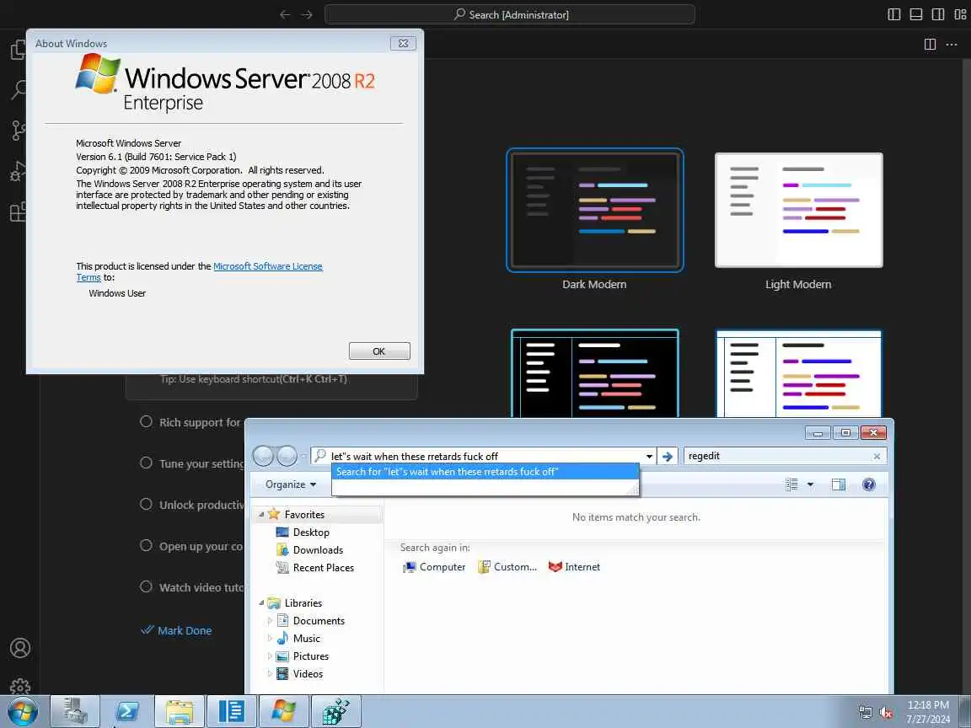Open the VS Code Search sidebar icon
971x728 pixels.
[x=19, y=90]
